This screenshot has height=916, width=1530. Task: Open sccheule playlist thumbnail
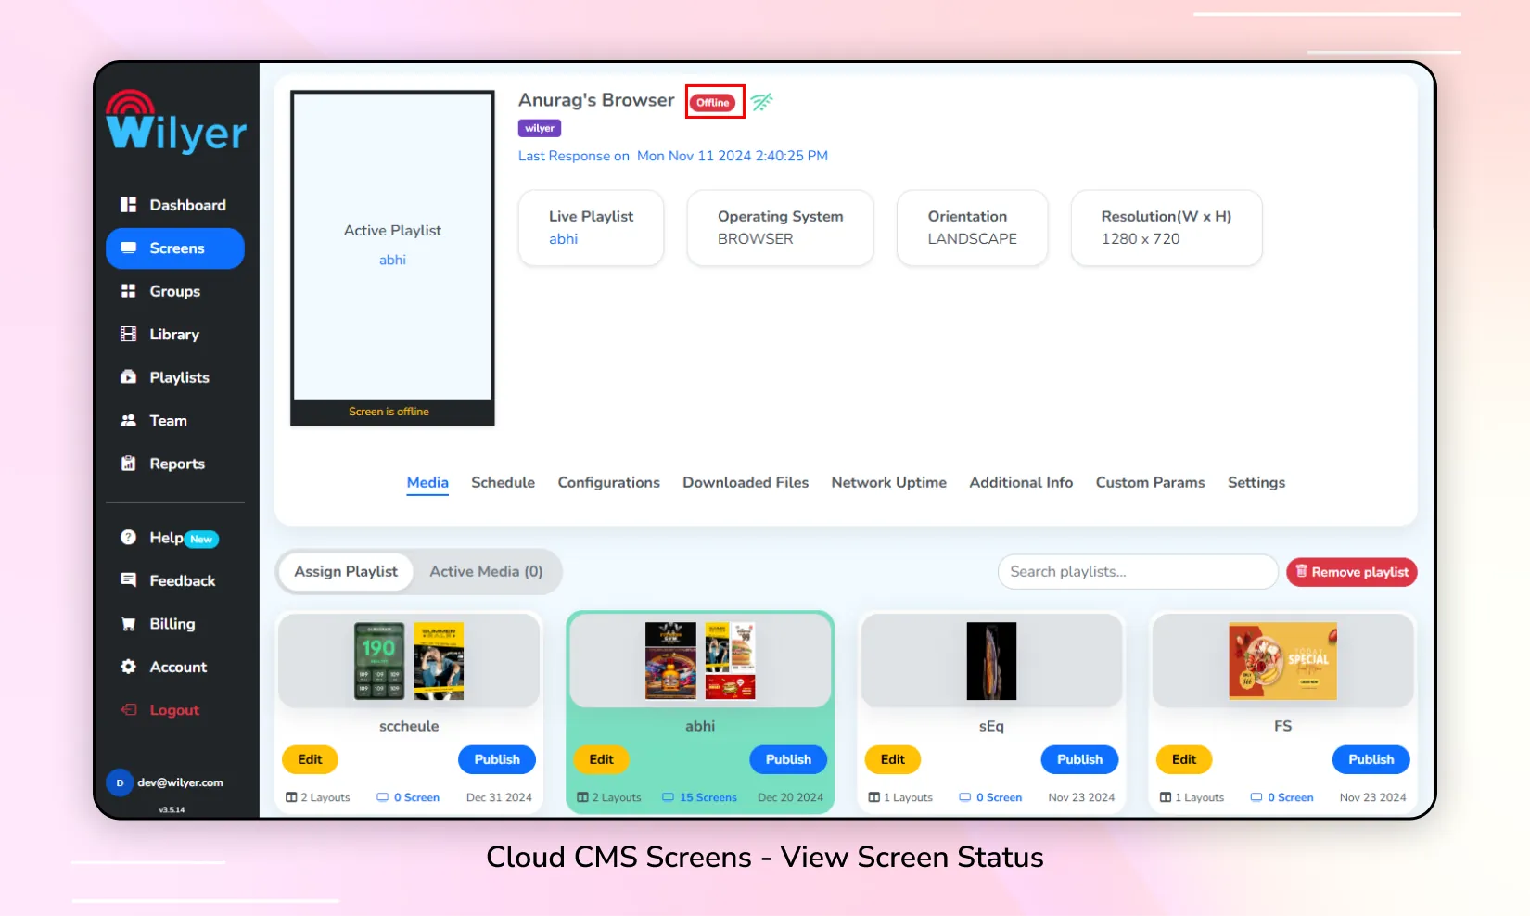point(409,660)
